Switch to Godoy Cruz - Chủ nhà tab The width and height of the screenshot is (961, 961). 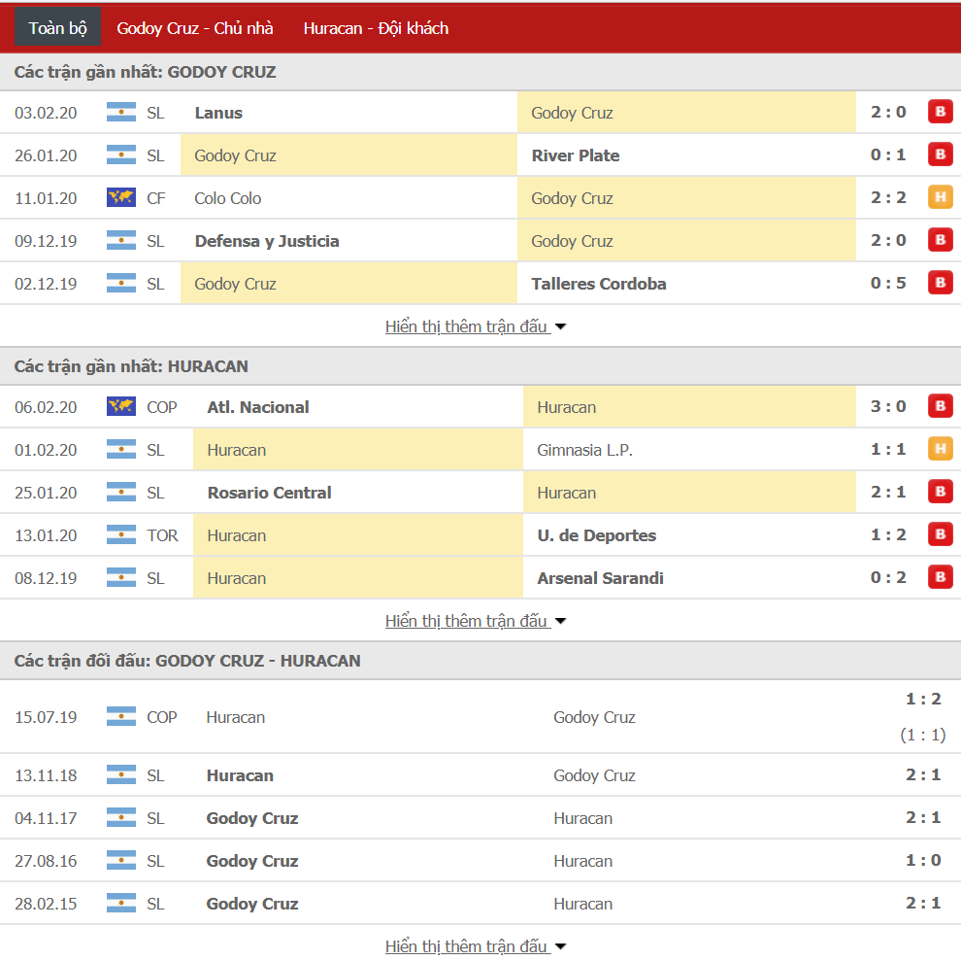pyautogui.click(x=195, y=28)
